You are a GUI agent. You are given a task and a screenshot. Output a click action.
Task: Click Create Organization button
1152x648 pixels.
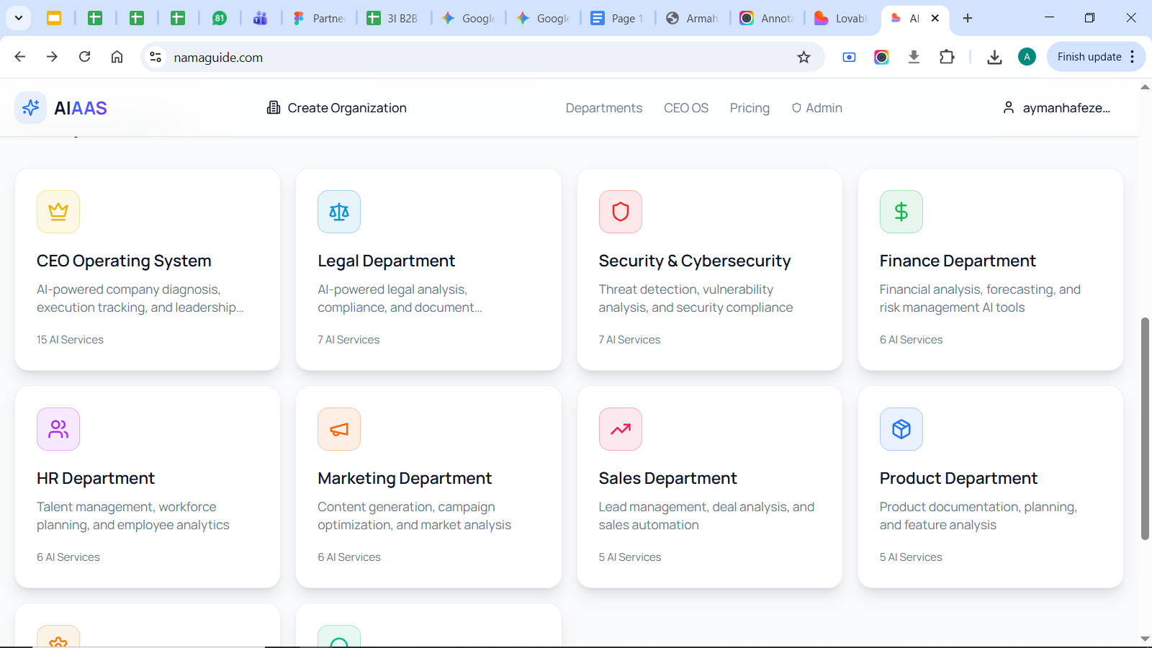pos(336,108)
